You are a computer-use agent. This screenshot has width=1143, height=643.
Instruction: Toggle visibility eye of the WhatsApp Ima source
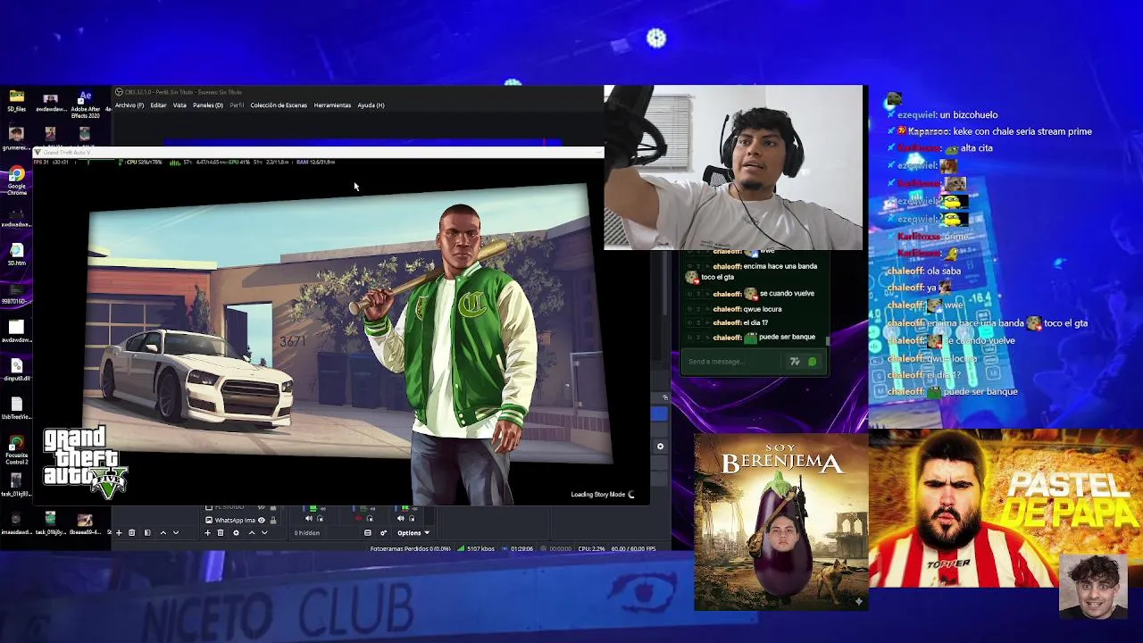click(262, 520)
